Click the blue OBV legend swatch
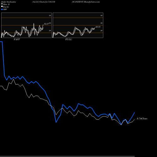Image resolution: width=157 pixels, height=157 pixels. point(2,9)
